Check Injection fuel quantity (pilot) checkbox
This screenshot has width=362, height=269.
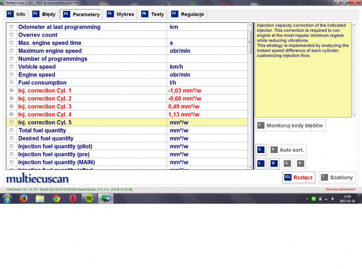click(x=12, y=146)
